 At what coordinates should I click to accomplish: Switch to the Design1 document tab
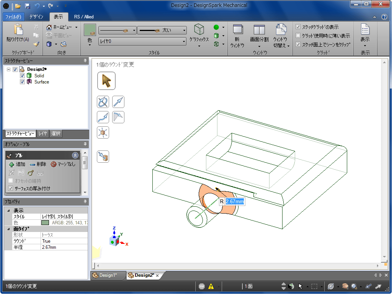[107, 275]
